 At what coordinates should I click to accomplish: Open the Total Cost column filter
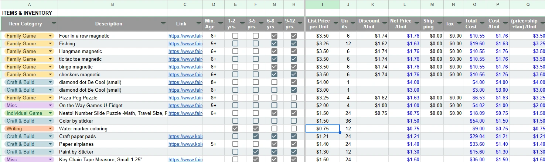(482, 24)
